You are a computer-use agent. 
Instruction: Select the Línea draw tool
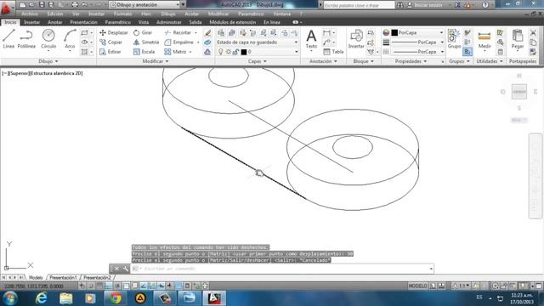pos(8,38)
